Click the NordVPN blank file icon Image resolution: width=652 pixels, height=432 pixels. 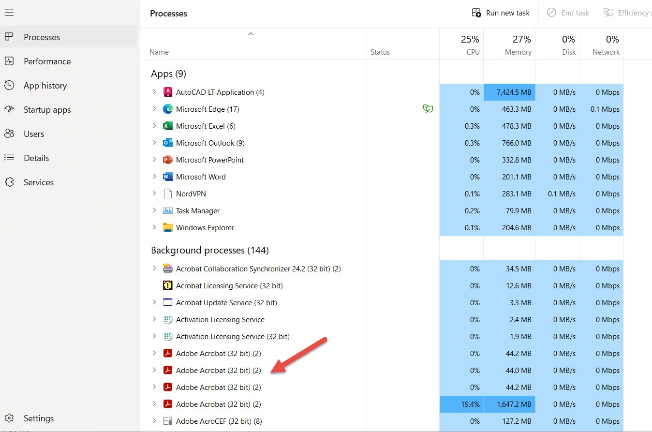click(168, 194)
